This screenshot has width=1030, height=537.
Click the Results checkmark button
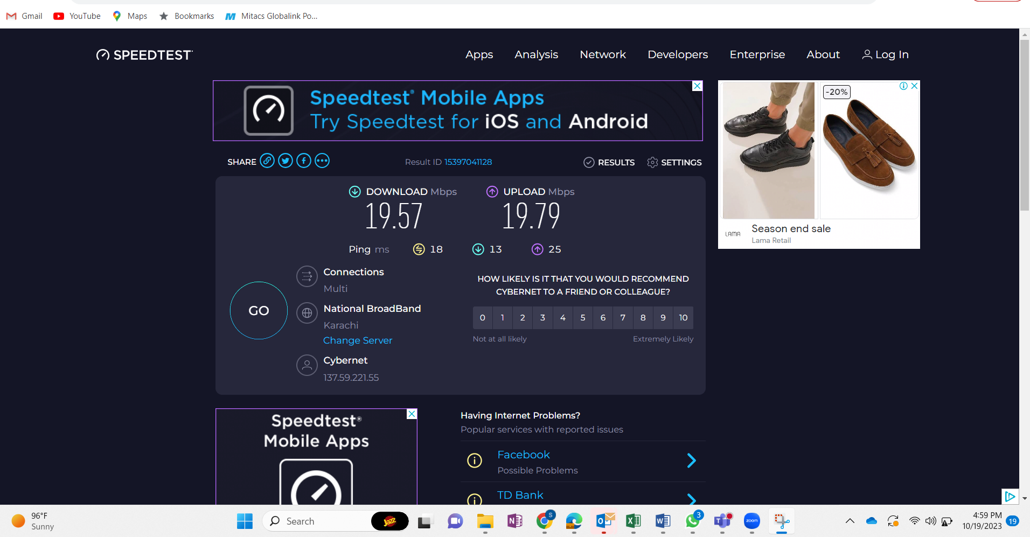[609, 162]
